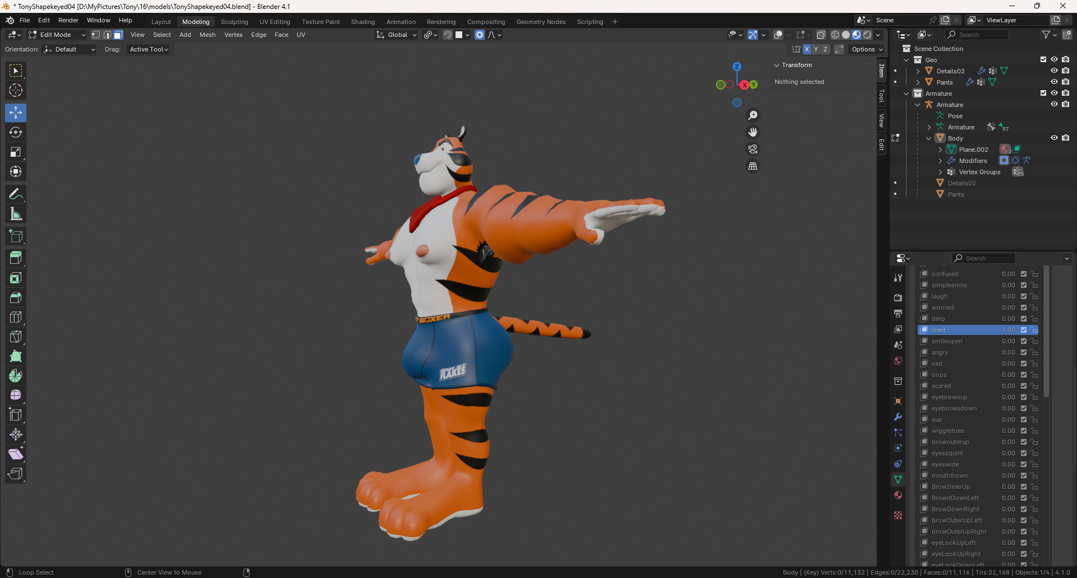Switch to vertex select mode
This screenshot has width=1077, height=578.
coord(96,35)
